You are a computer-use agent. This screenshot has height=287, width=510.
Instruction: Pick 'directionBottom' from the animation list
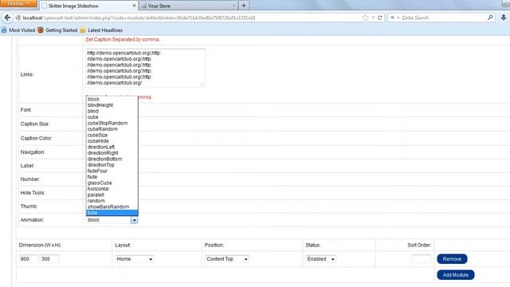112,159
